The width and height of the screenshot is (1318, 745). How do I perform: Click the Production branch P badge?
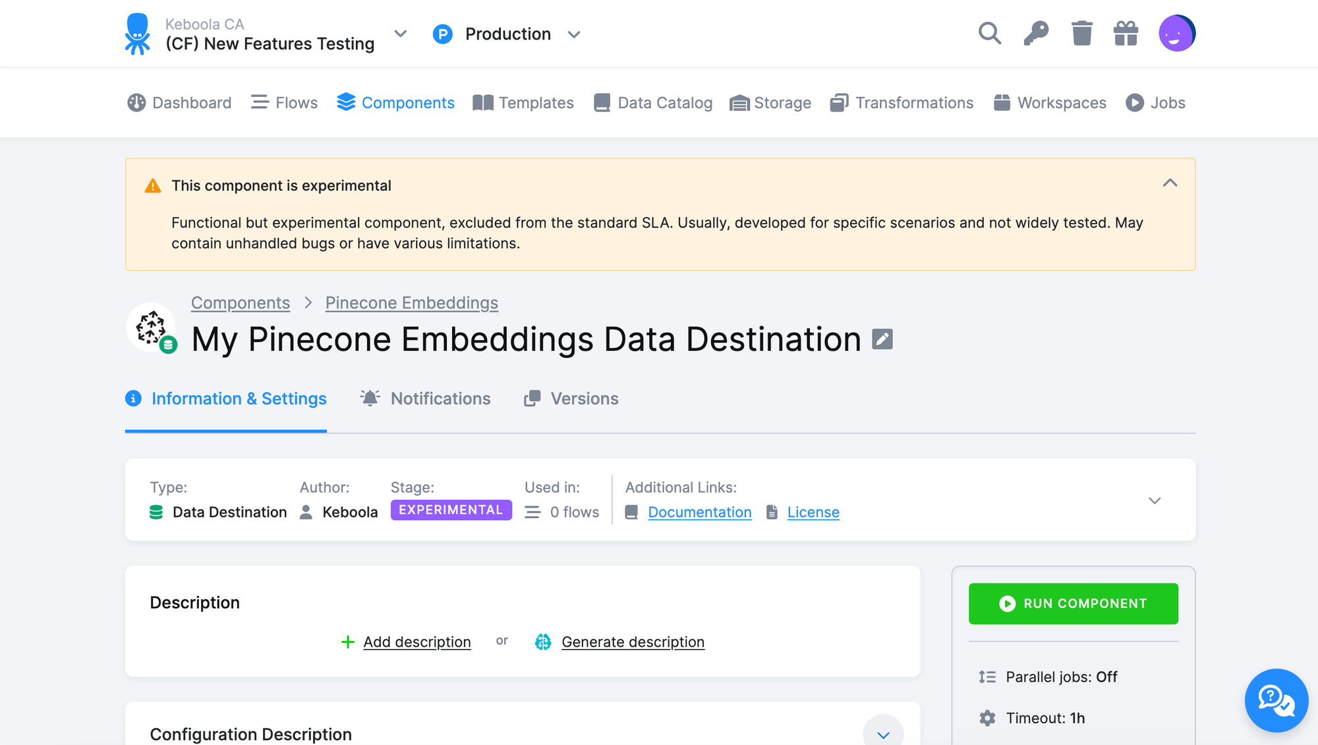pyautogui.click(x=442, y=34)
